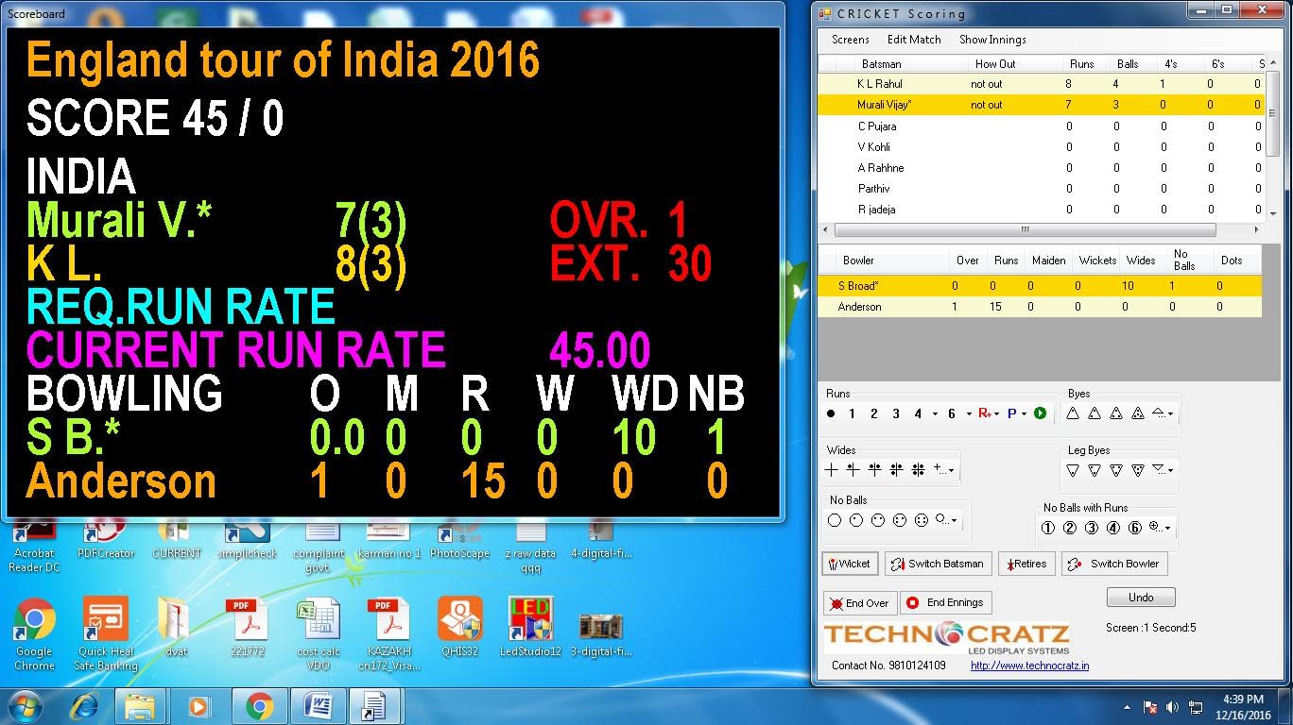This screenshot has width=1293, height=725.
Task: Record four byes with four-dot triangle
Action: point(1138,413)
